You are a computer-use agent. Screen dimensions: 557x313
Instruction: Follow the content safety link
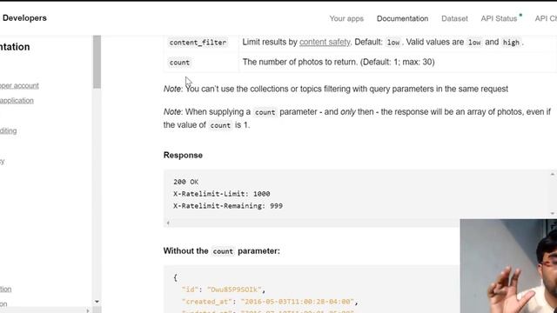325,42
